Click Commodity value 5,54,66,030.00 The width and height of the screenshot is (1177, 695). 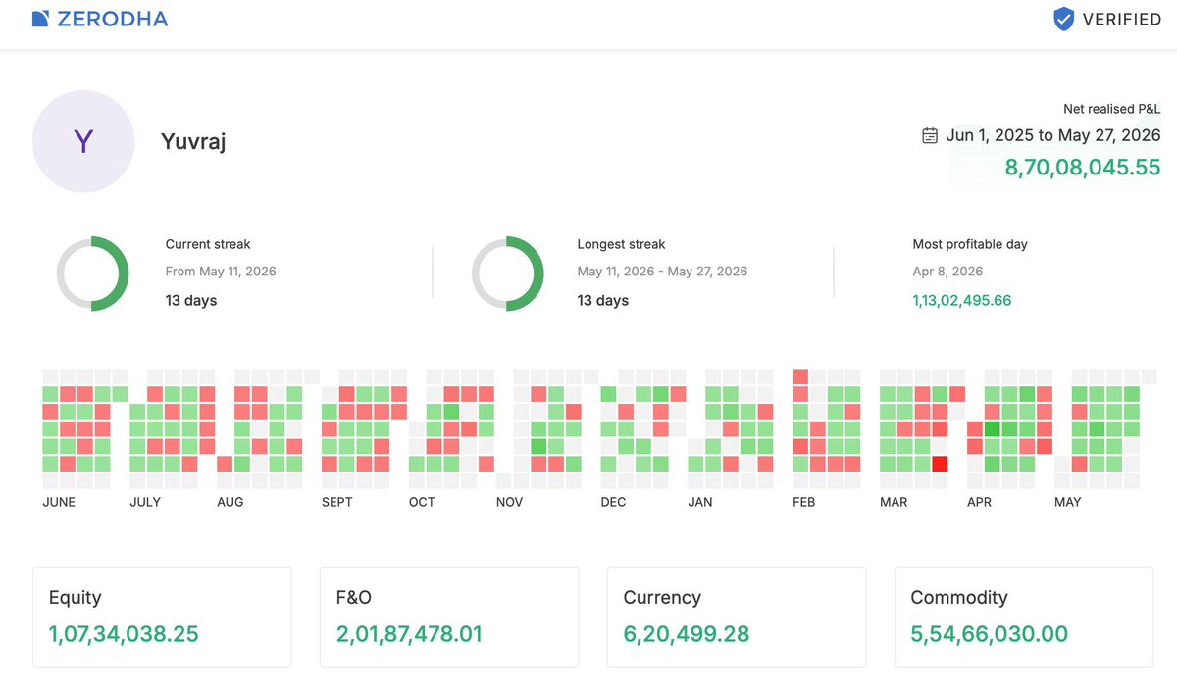989,634
